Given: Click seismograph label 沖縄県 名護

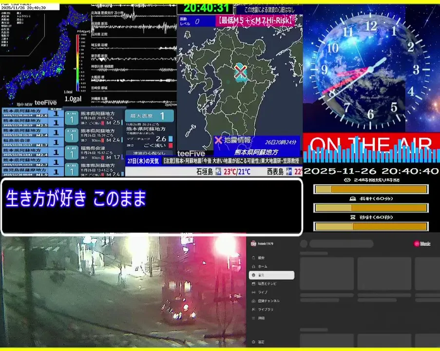Looking at the screenshot, I should 99,99.
